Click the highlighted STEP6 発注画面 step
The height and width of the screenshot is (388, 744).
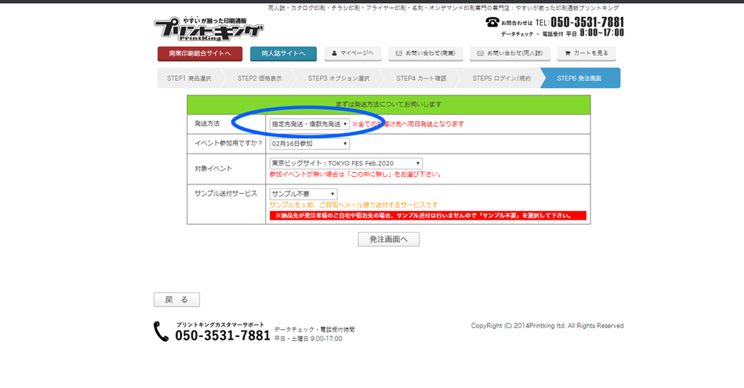(x=579, y=78)
